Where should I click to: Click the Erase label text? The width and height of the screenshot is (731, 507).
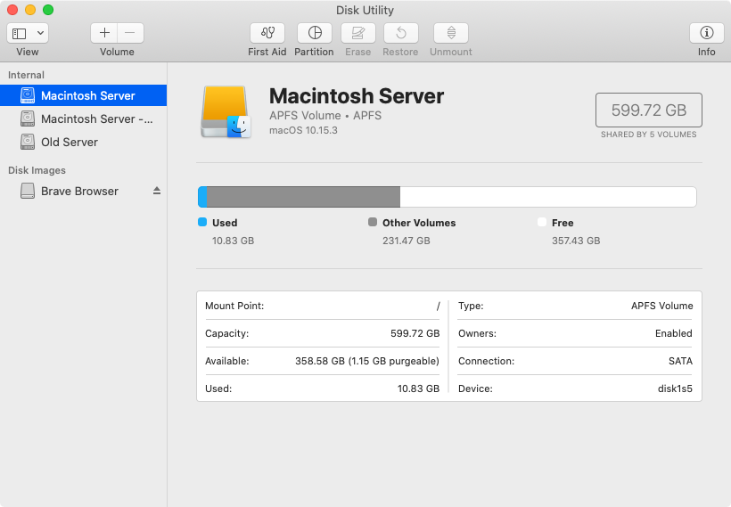coord(358,52)
